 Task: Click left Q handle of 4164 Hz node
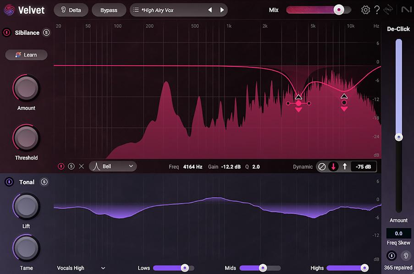[288, 104]
